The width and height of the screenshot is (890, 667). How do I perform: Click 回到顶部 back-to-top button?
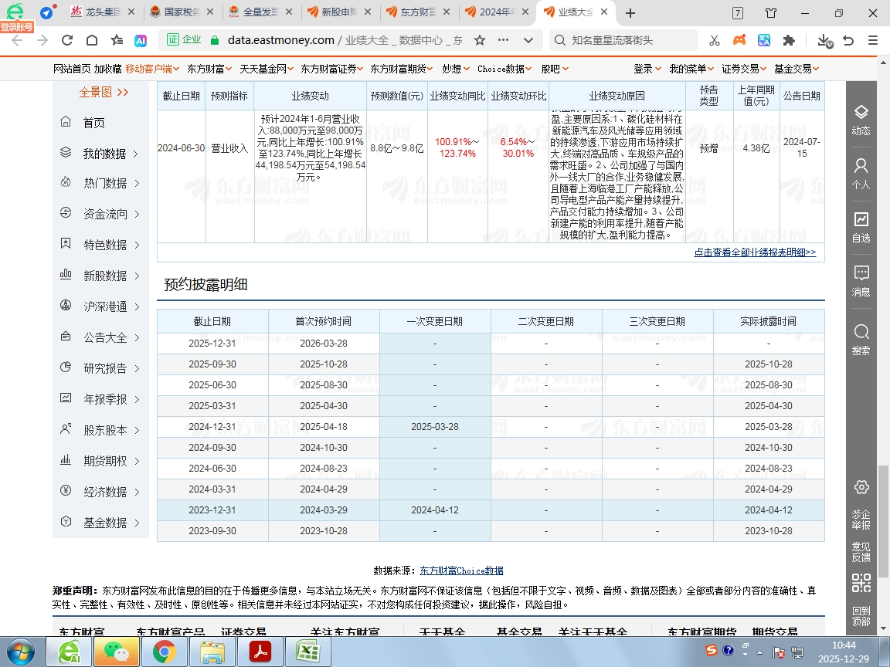861,617
